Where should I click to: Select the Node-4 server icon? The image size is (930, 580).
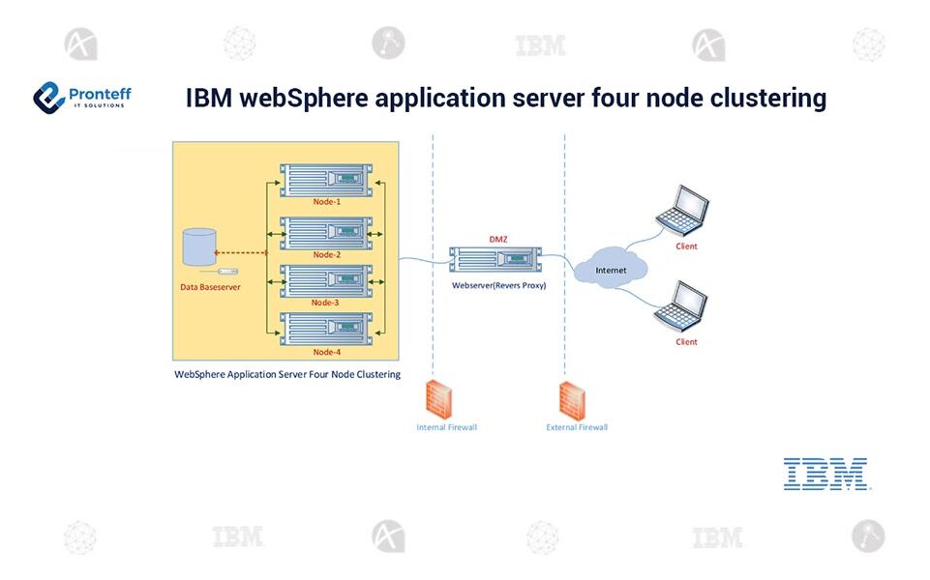coord(326,329)
